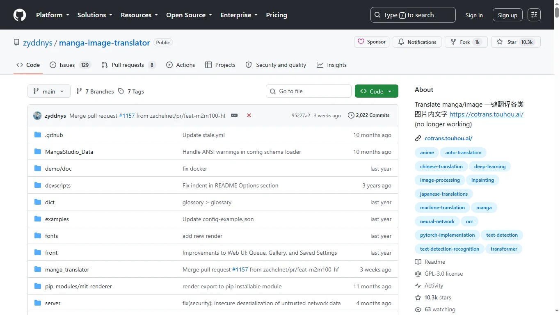Click the tag icon beside 7 Tags

[121, 91]
